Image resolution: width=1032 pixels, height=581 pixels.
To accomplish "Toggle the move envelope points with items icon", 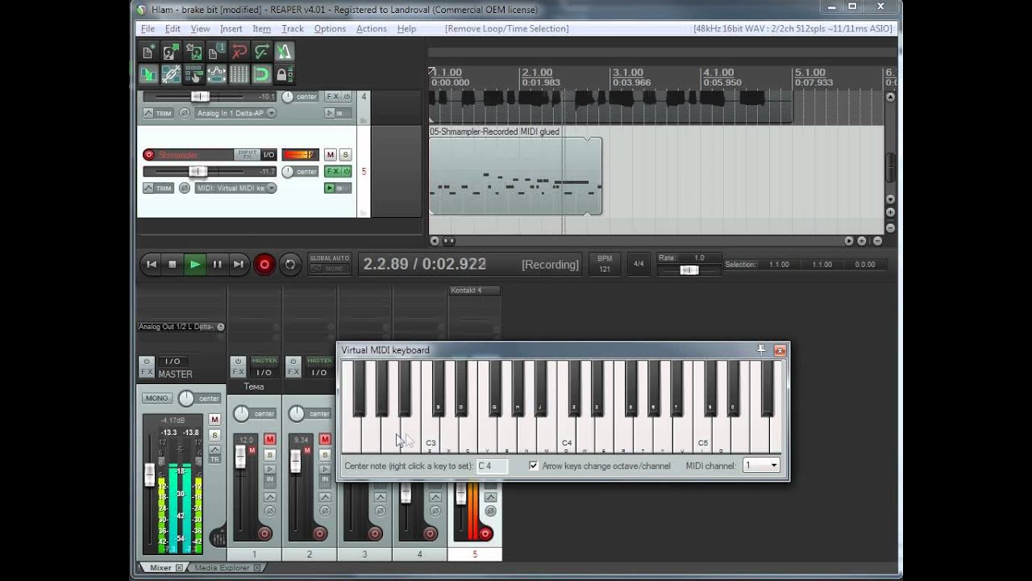I will click(217, 74).
